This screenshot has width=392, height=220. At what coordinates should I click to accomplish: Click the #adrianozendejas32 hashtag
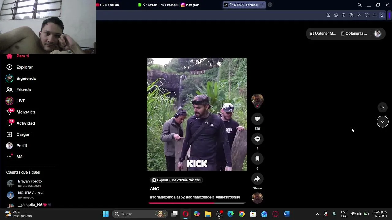(167, 197)
